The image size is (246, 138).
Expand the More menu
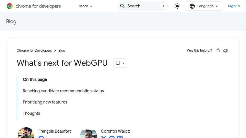86,6
